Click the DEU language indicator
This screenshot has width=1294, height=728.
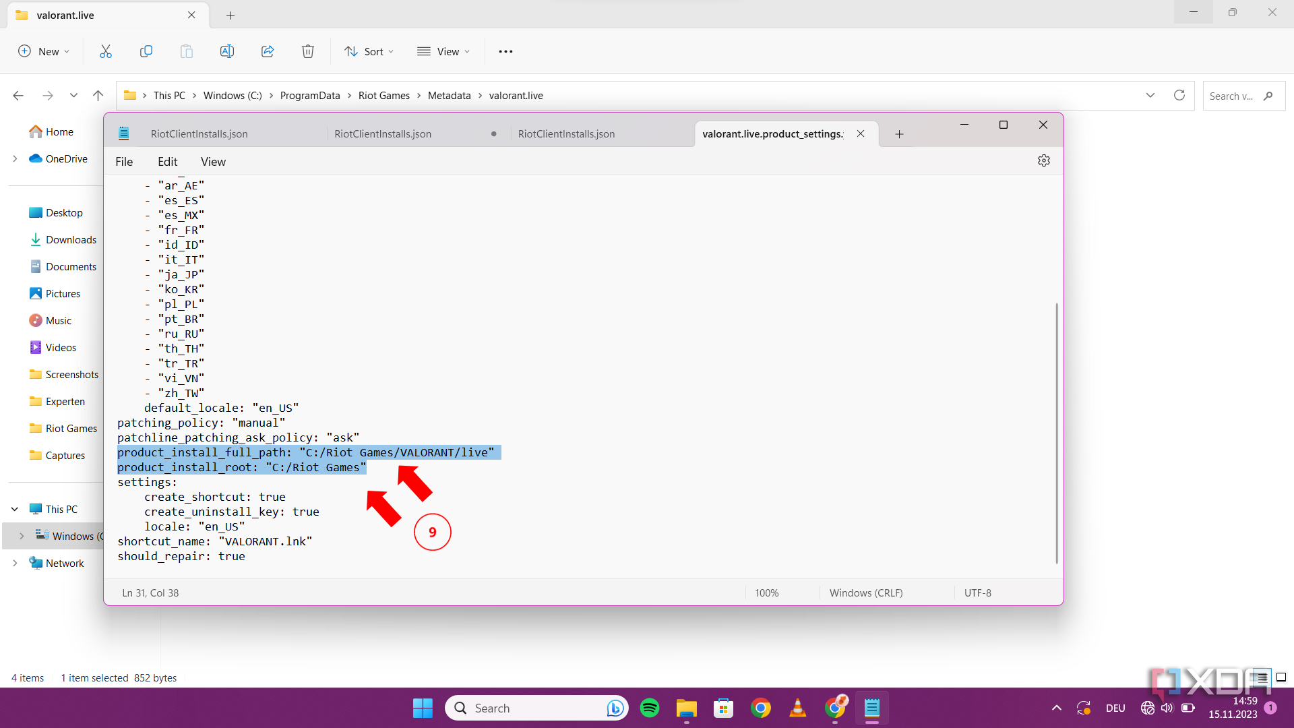1115,708
